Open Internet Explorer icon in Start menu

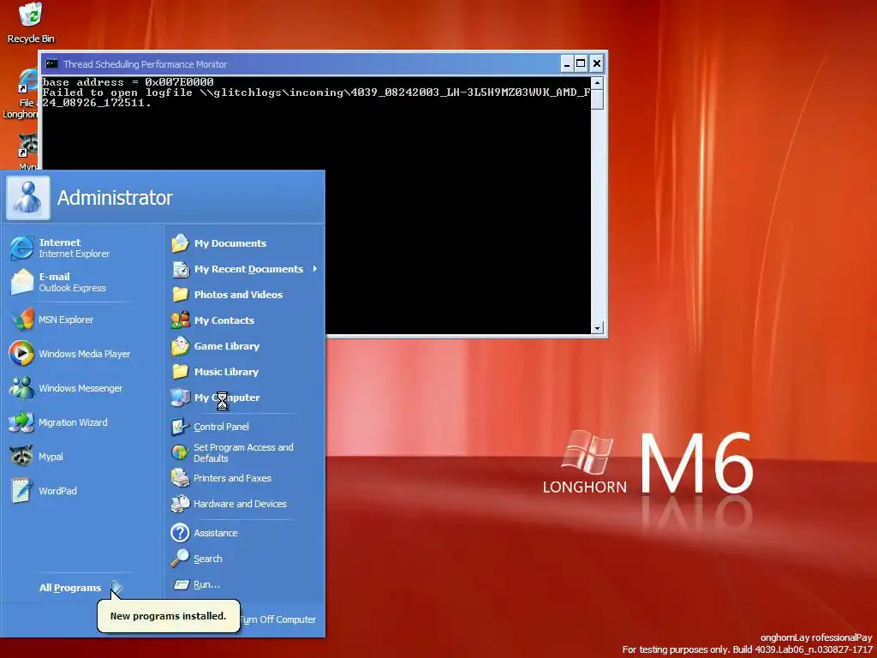tap(21, 248)
